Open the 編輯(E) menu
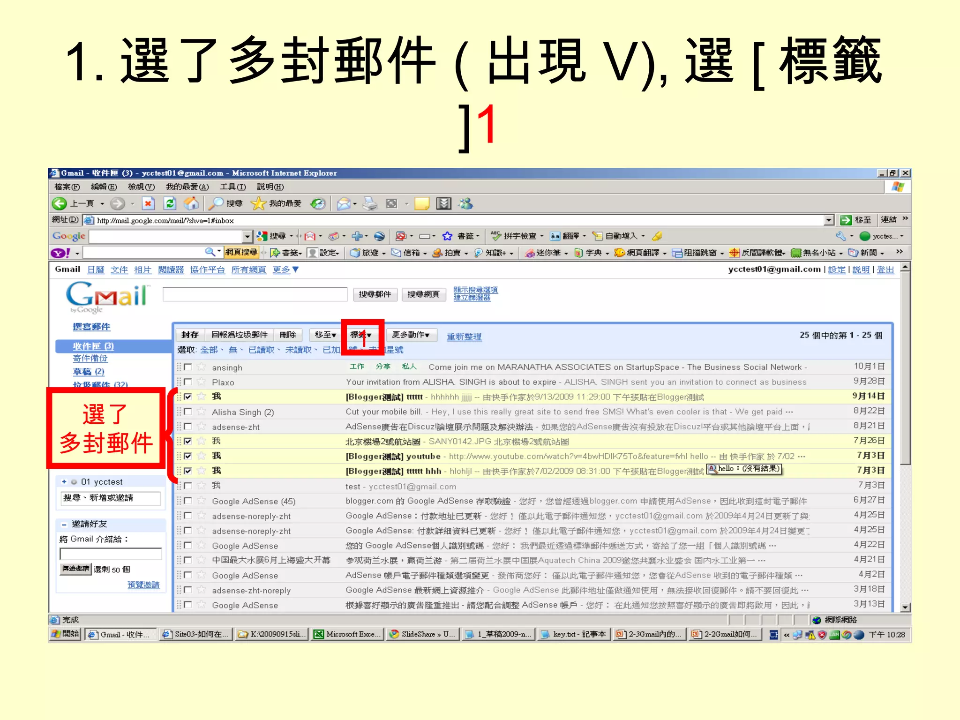 click(104, 187)
